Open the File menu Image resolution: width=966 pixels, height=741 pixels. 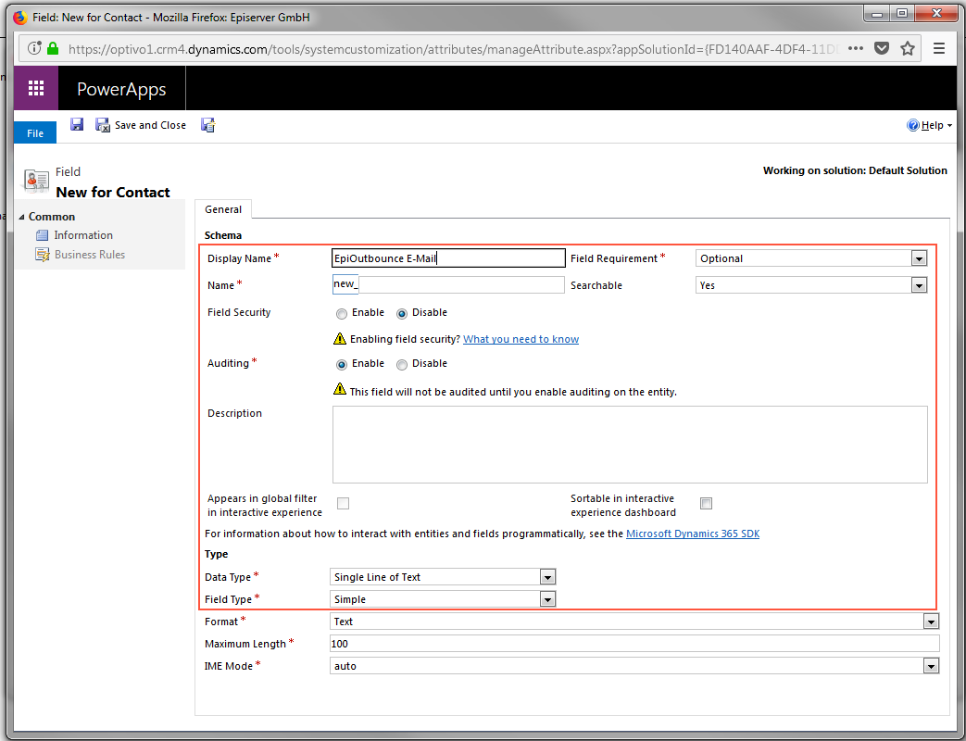click(x=35, y=133)
